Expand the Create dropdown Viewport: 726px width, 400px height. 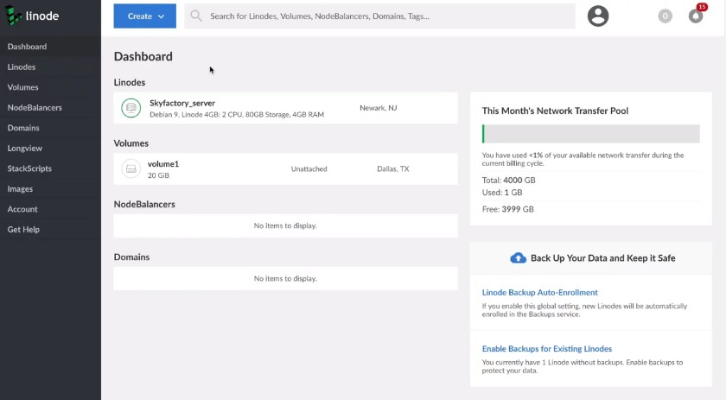click(145, 16)
